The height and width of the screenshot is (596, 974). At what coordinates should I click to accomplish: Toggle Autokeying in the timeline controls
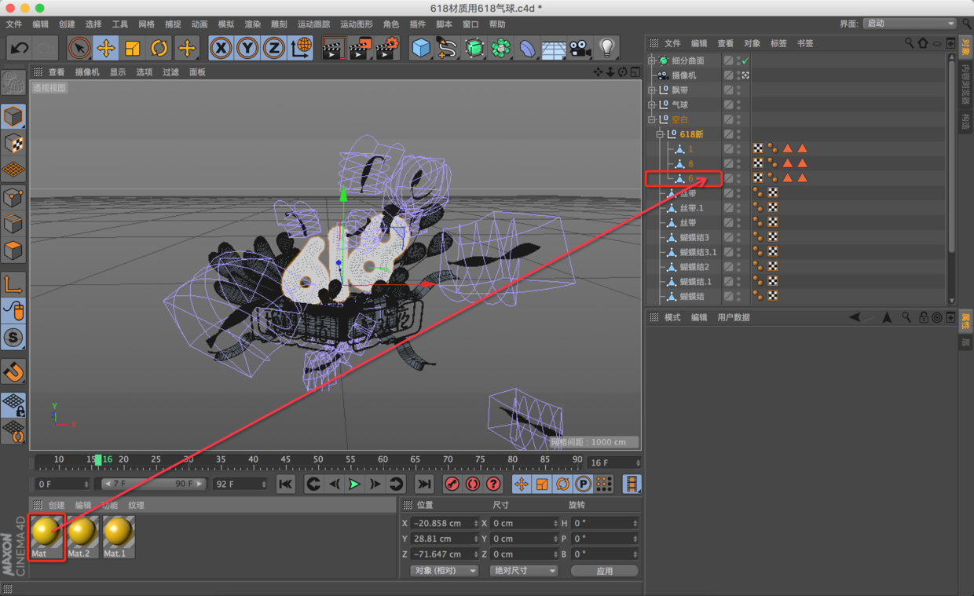472,484
